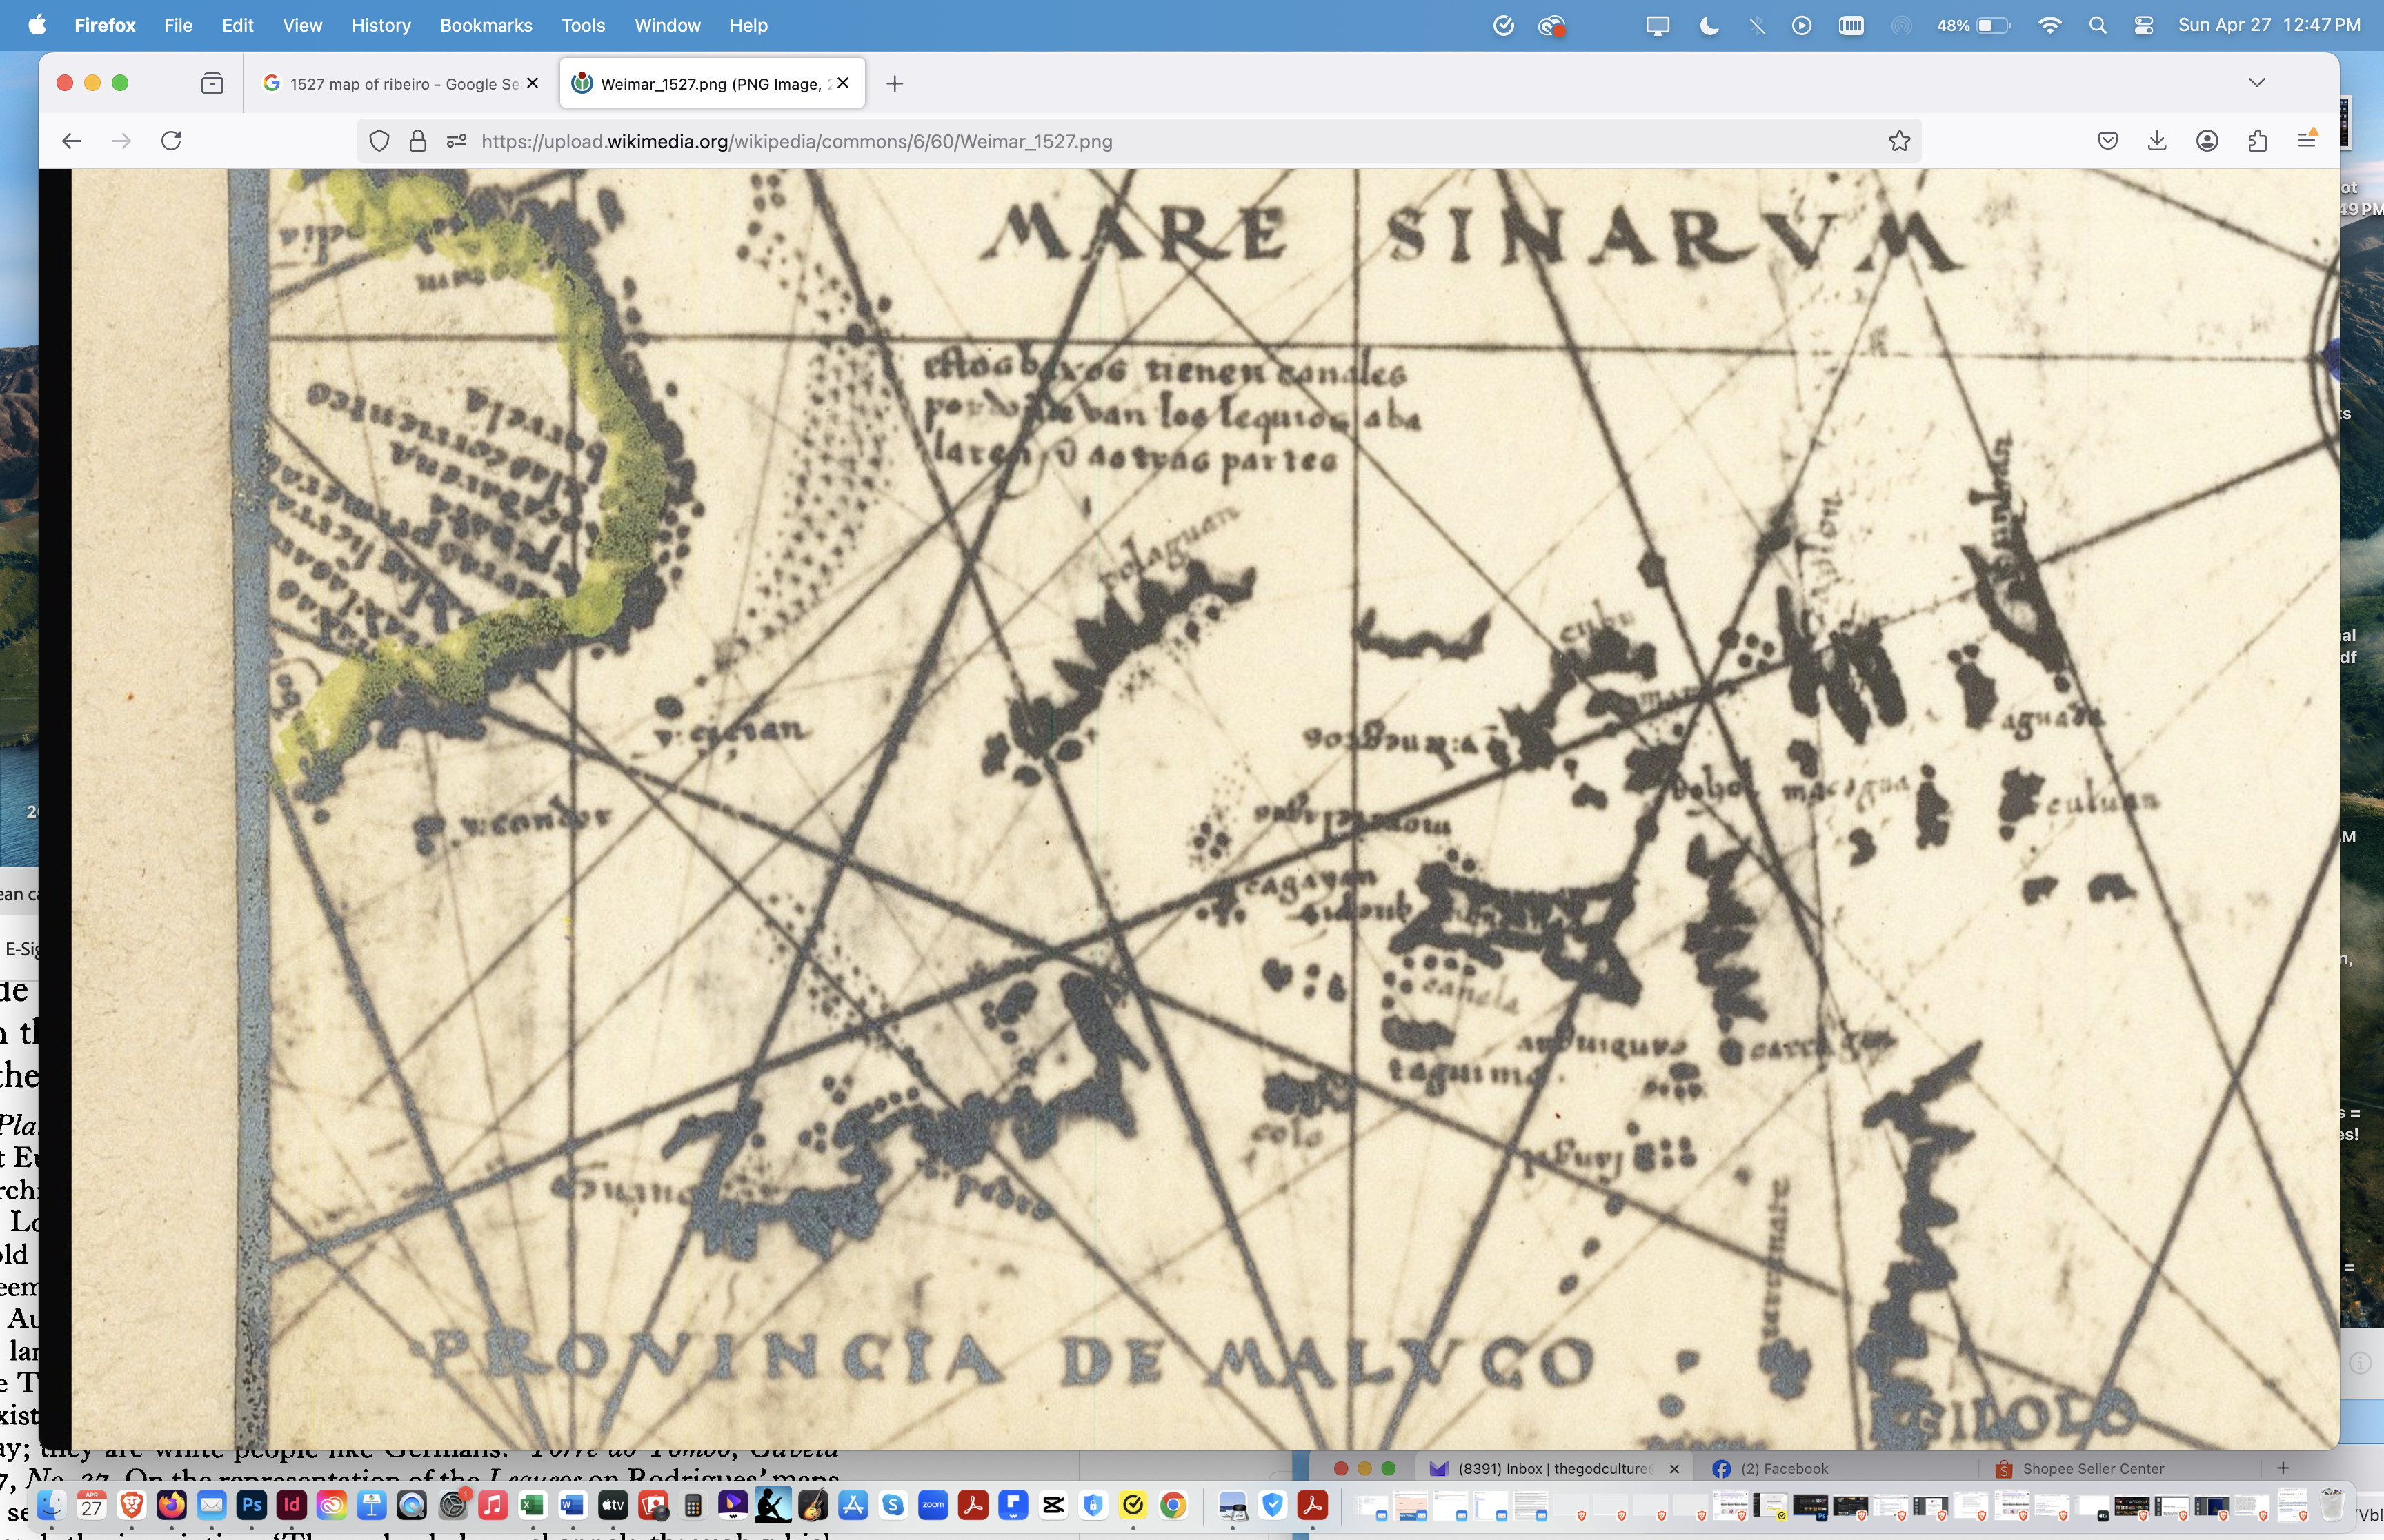Viewport: 2384px width, 1540px height.
Task: Reload the Weimar_1527.png page
Action: [171, 141]
